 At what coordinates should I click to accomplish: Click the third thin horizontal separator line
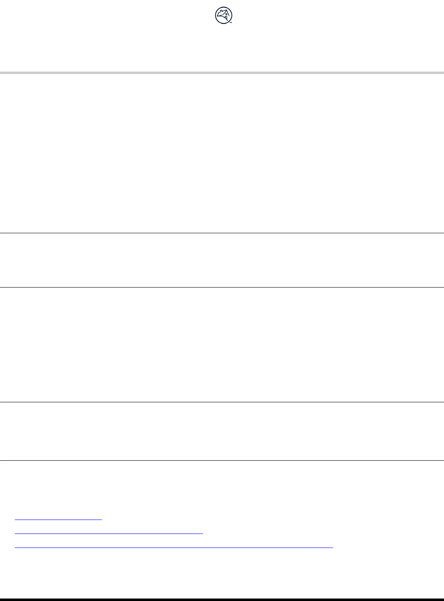(222, 402)
